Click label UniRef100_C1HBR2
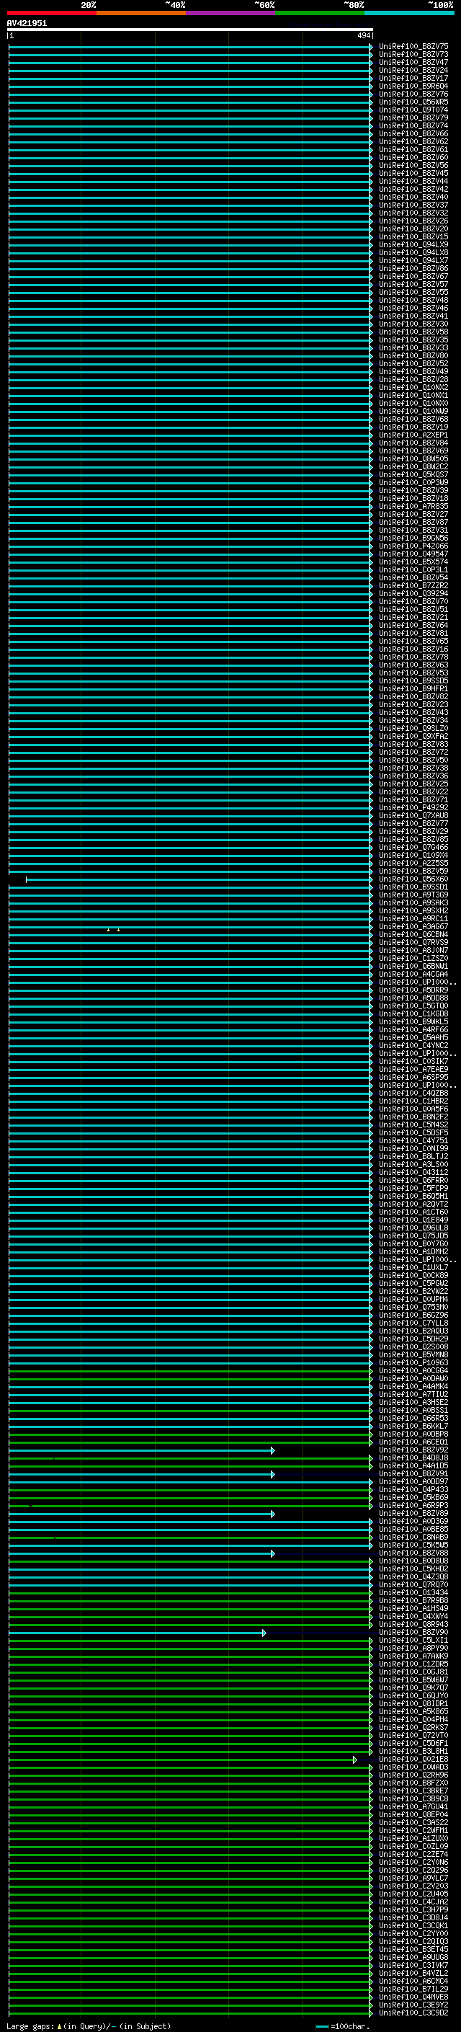The height and width of the screenshot is (2032, 461). click(x=413, y=1101)
